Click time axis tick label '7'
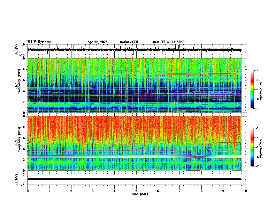The image size is (276, 214). (x=180, y=191)
